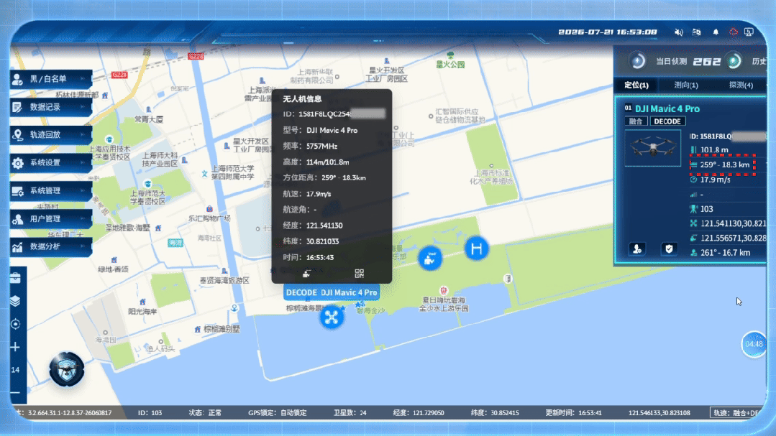The width and height of the screenshot is (776, 436).
Task: Click the 时间 16:53:43 popup row
Action: pos(309,258)
